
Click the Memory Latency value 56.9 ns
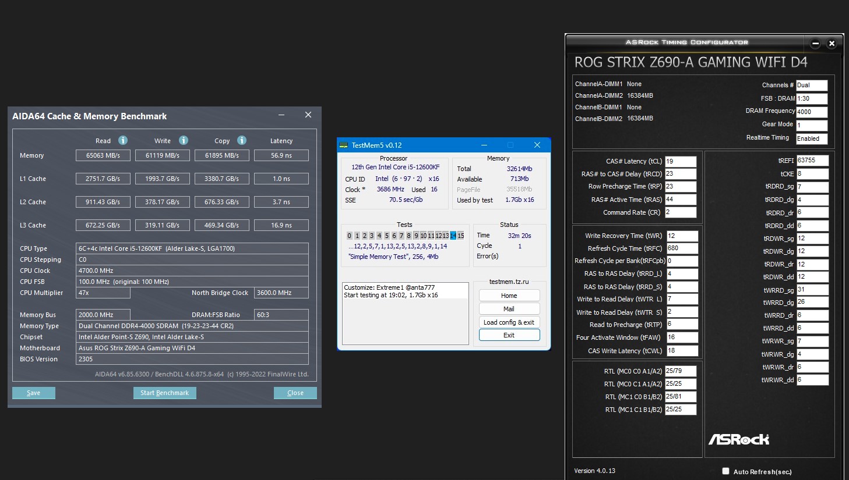[x=281, y=155]
